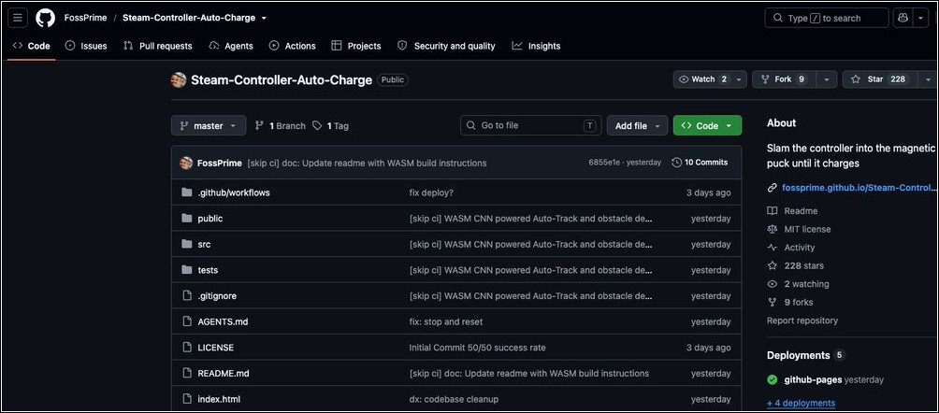This screenshot has width=939, height=413.
Task: Open 'fix: stop and reset' commit message
Action: point(445,321)
